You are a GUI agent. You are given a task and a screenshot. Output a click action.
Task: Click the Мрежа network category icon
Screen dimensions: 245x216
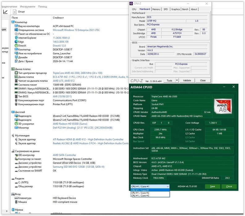click(13, 210)
